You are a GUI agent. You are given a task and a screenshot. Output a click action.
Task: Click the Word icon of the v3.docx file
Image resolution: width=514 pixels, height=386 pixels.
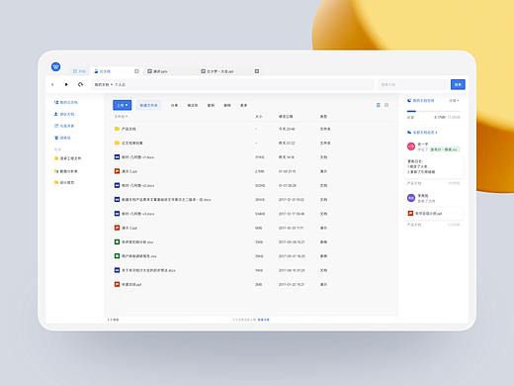117,214
